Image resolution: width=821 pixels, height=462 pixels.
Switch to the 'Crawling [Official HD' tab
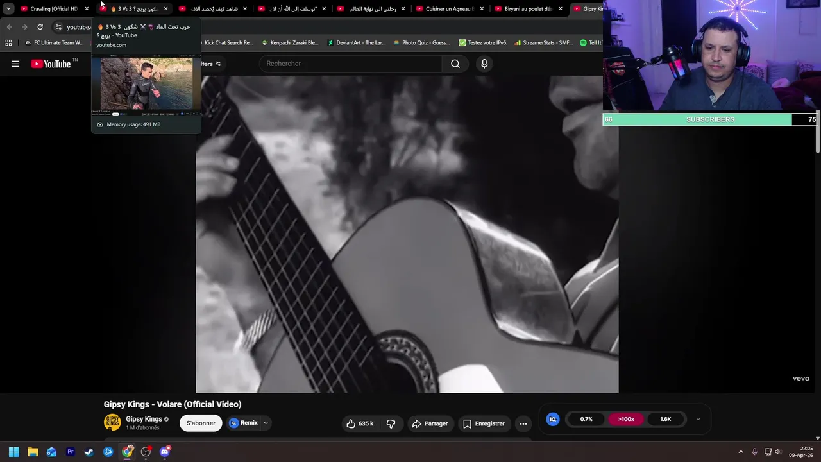click(54, 9)
